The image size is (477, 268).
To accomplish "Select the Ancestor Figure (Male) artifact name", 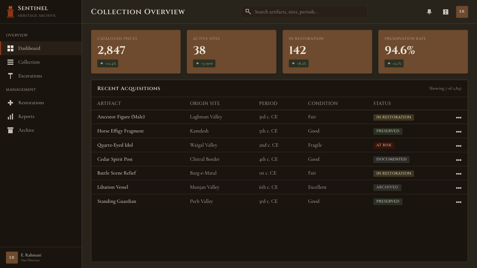I will (121, 117).
